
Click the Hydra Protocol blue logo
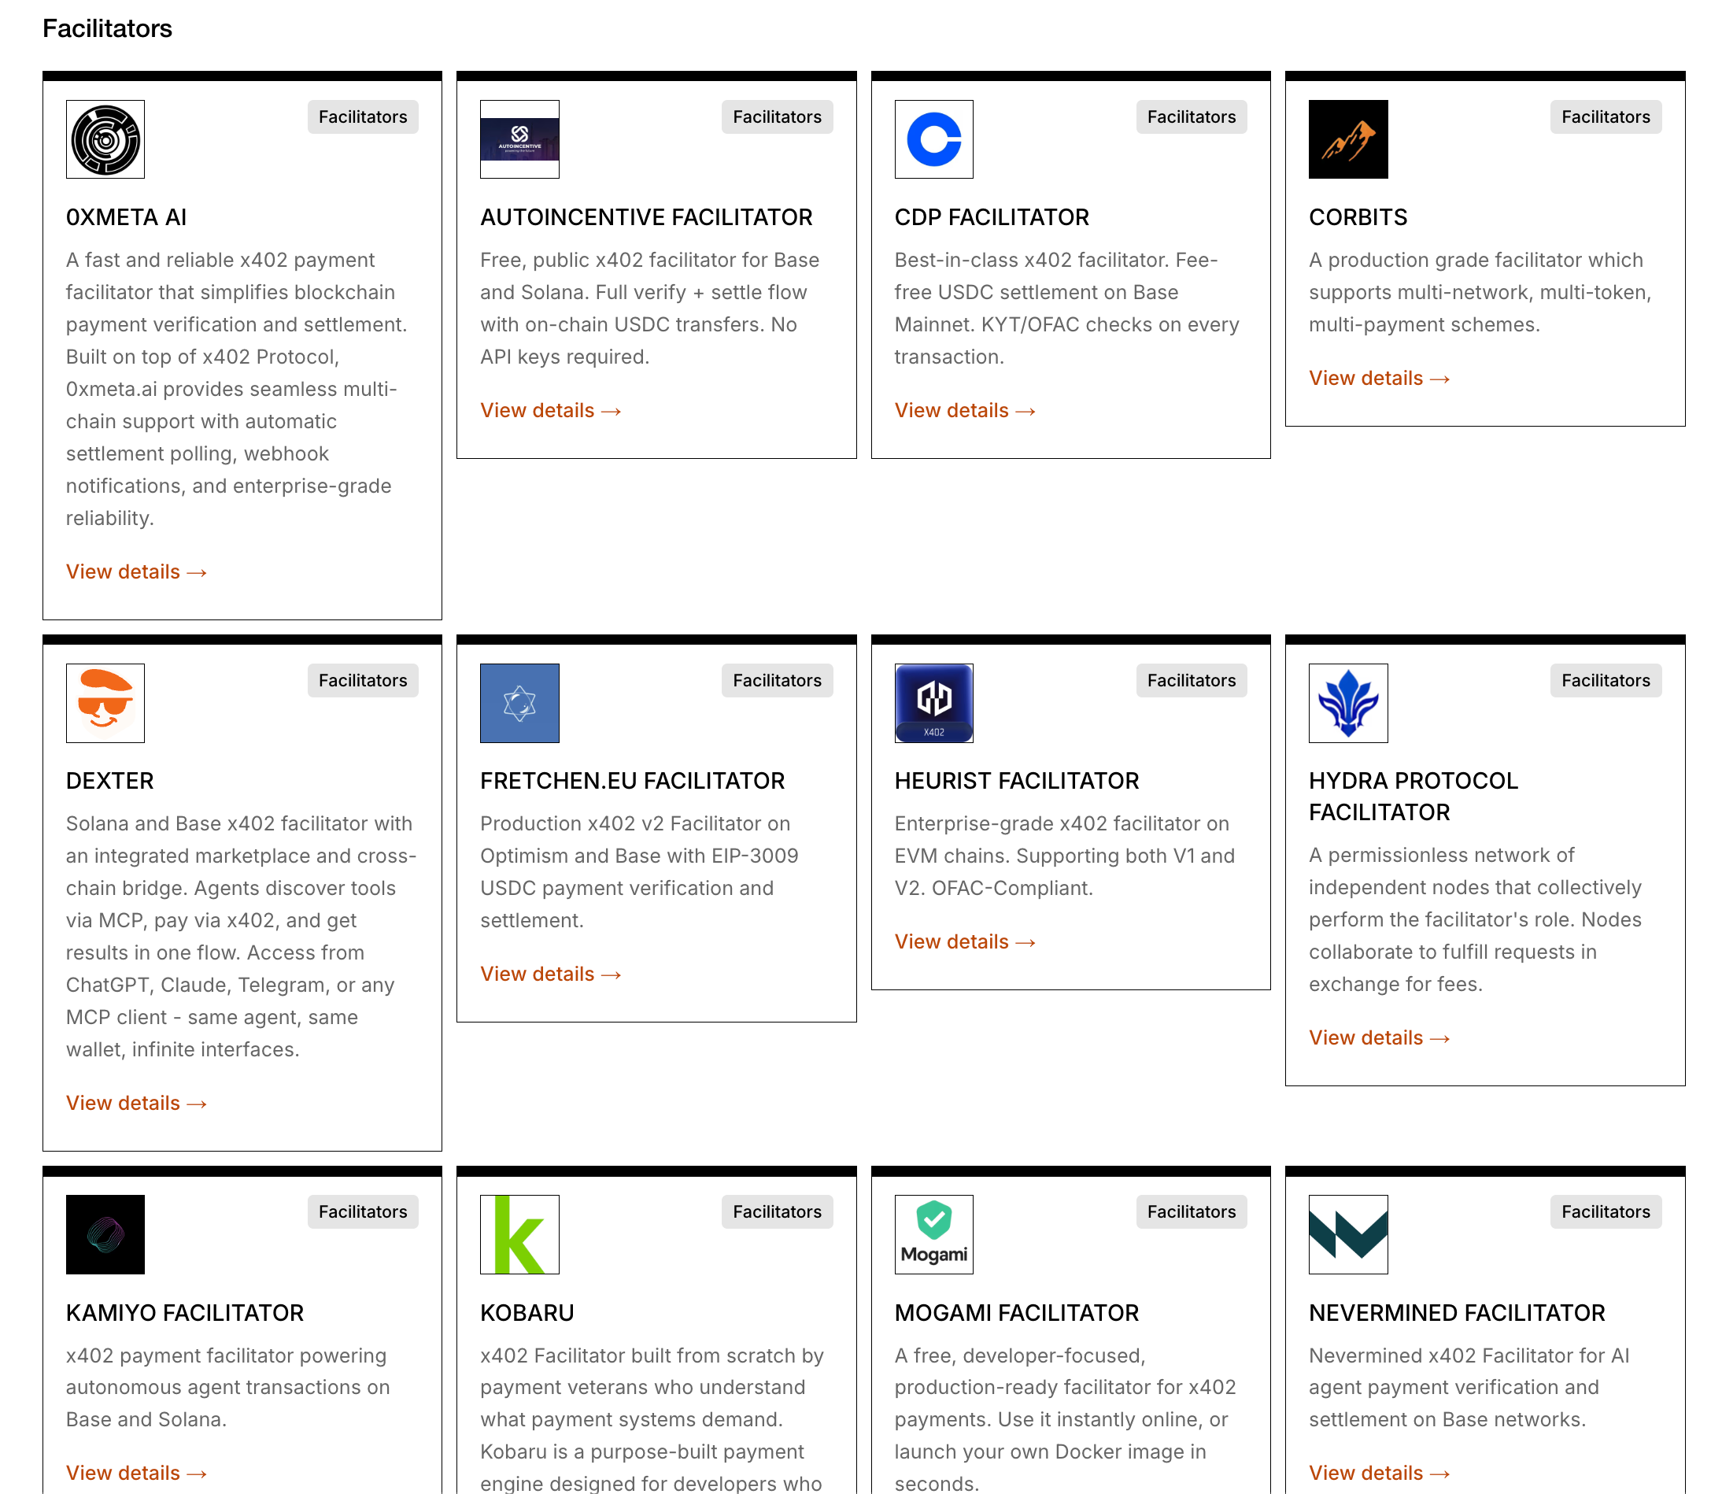point(1347,703)
